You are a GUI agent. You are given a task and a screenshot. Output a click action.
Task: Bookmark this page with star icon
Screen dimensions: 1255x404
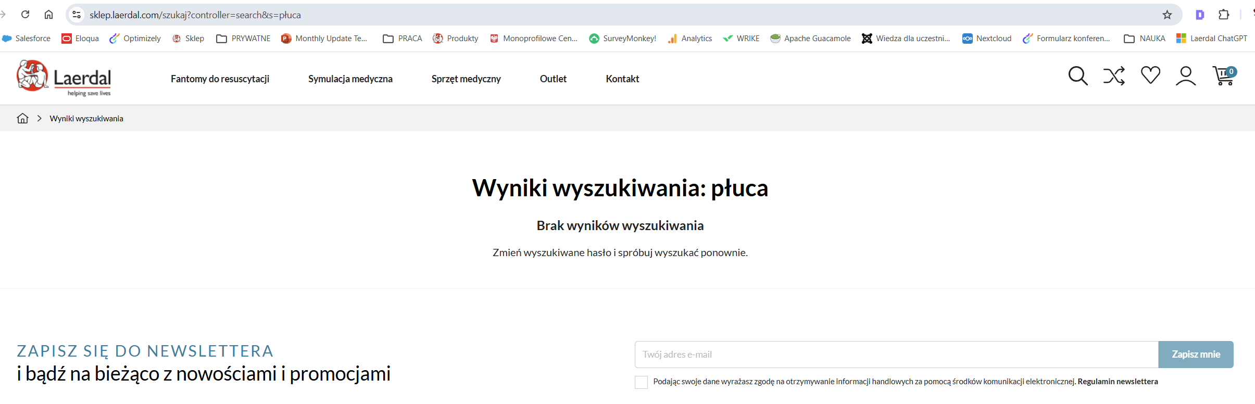click(1167, 15)
